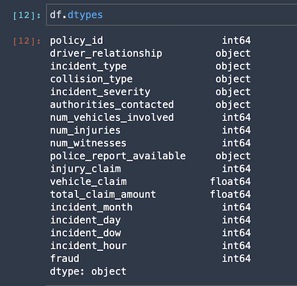Image resolution: width=297 pixels, height=286 pixels.
Task: Select num_vehicles_involved in output
Action: pyautogui.click(x=112, y=117)
